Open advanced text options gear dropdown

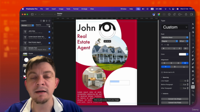(x=186, y=49)
